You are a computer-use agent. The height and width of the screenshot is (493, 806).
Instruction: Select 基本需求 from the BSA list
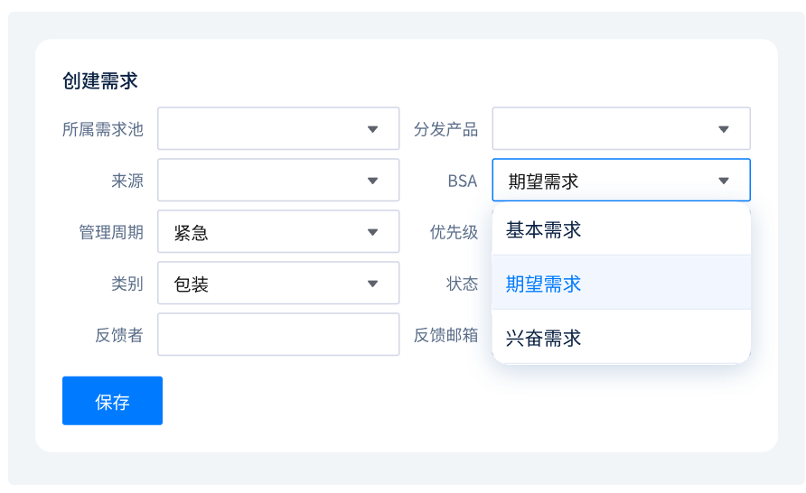(543, 230)
